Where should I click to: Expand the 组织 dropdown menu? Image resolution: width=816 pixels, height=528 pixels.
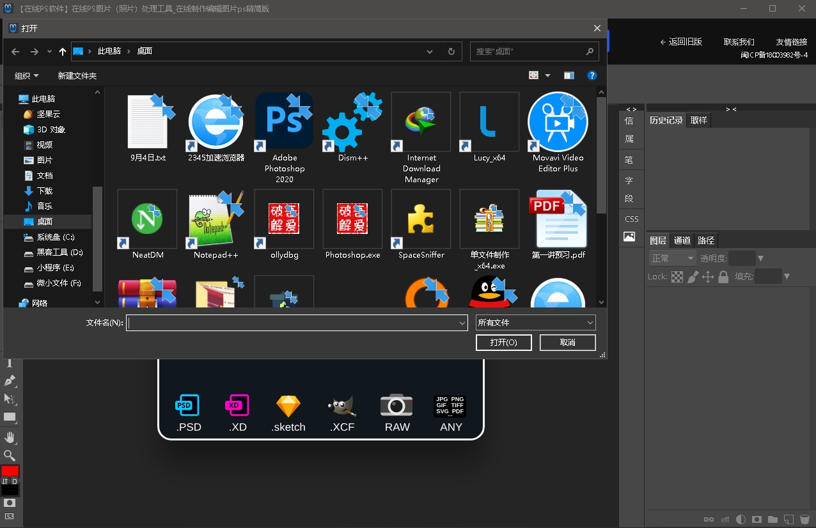click(x=27, y=75)
